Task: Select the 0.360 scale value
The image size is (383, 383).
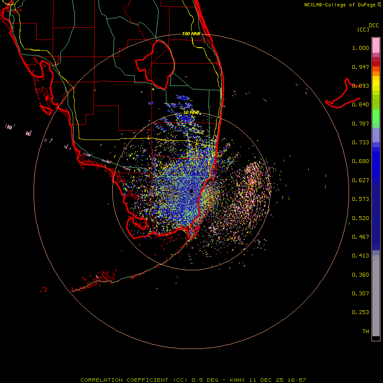Action: point(360,275)
